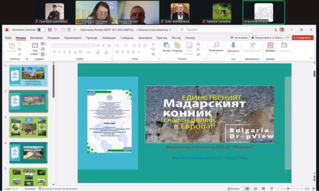Viewport: 319px width, 191px height.
Task: Open the Arrange (Подреди) tool
Action: click(177, 45)
